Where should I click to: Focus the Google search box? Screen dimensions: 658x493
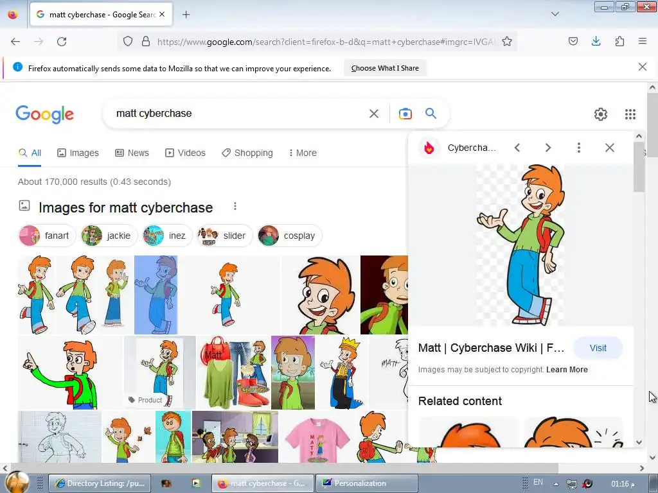coord(239,113)
